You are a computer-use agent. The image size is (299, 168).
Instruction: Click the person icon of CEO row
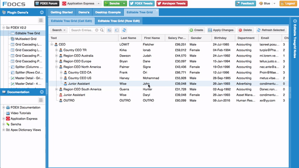[56, 45]
